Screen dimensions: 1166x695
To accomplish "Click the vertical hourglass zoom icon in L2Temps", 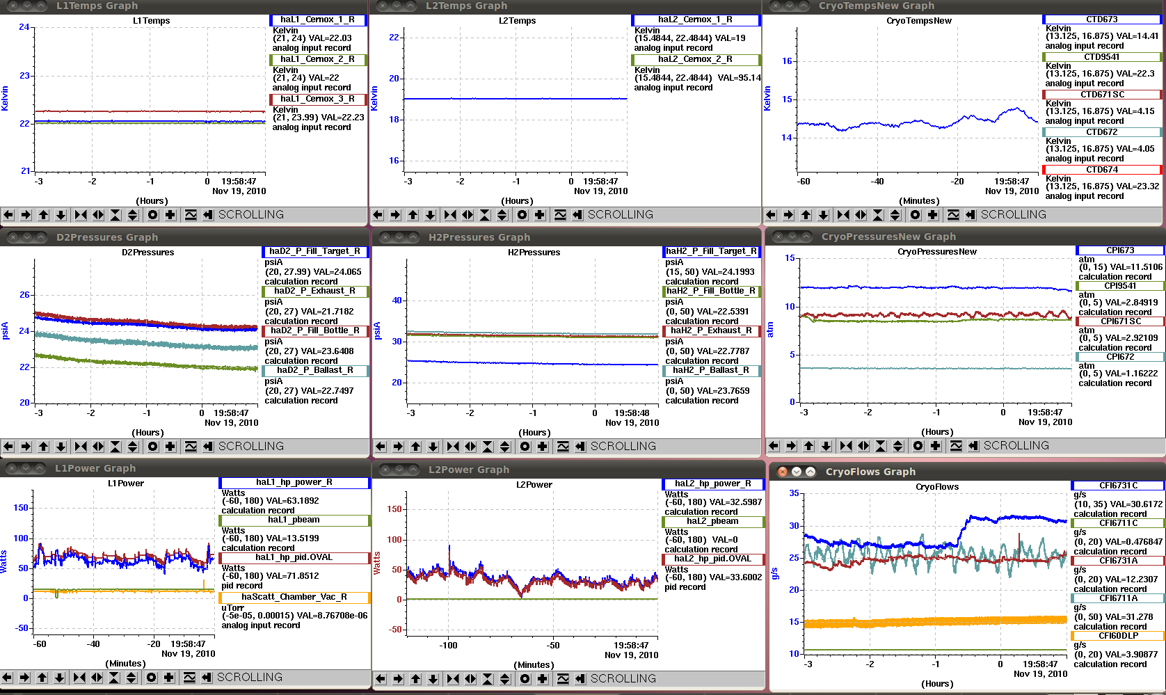I will point(485,215).
